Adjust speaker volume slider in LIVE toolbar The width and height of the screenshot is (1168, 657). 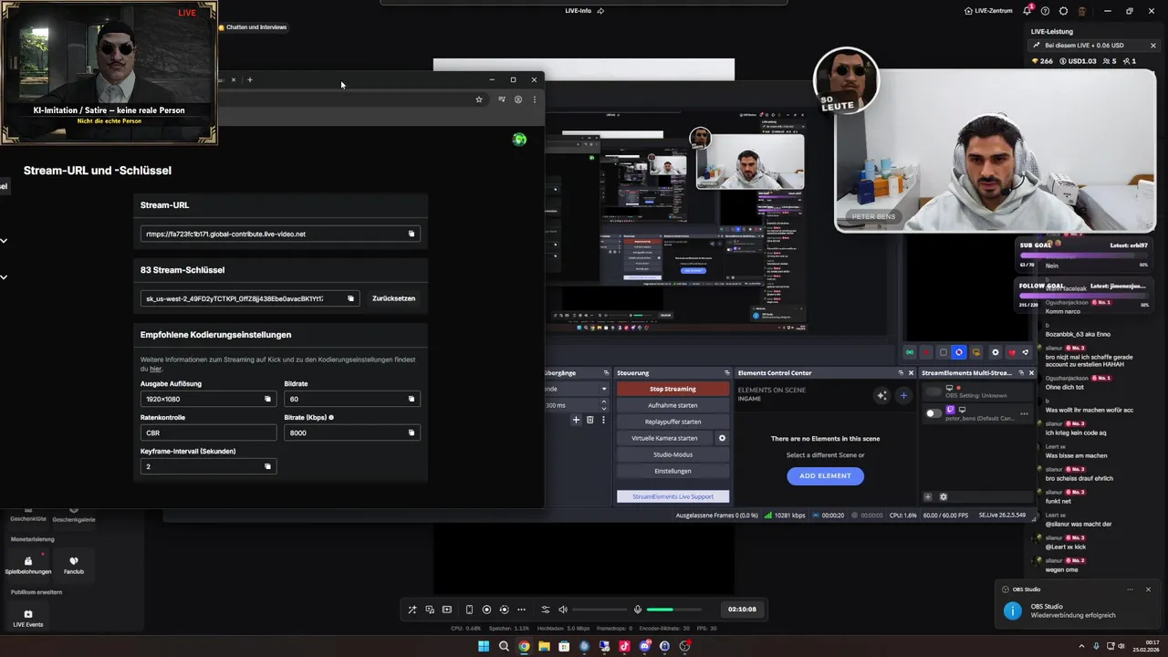pyautogui.click(x=598, y=610)
